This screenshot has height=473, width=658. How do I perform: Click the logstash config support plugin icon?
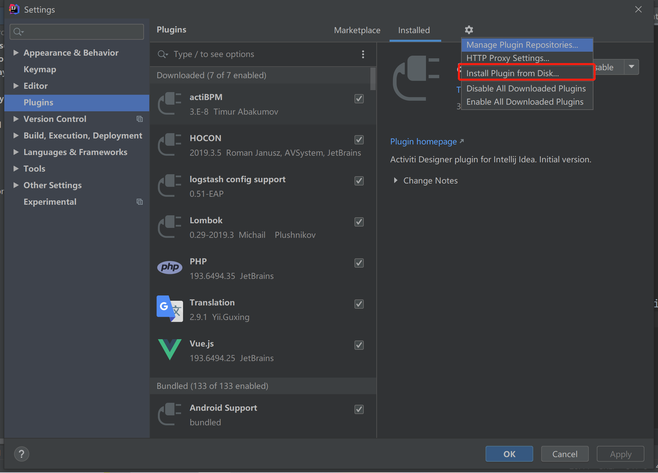tap(169, 186)
